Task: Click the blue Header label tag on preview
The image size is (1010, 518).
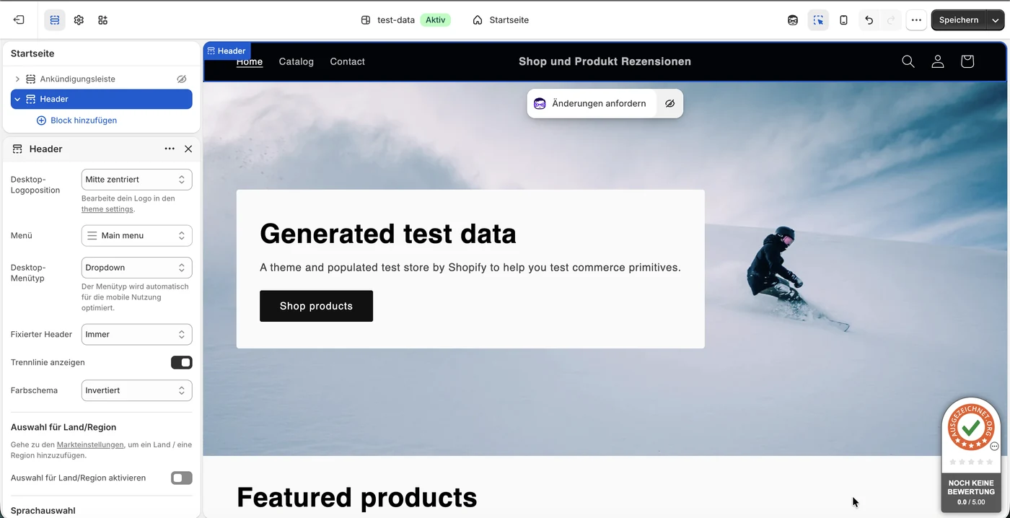Action: click(x=227, y=51)
